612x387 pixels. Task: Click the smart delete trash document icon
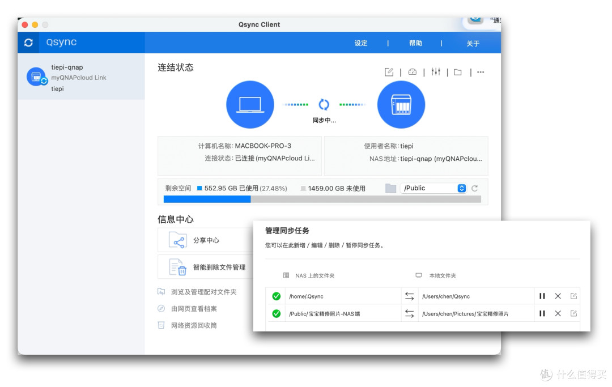coord(177,267)
